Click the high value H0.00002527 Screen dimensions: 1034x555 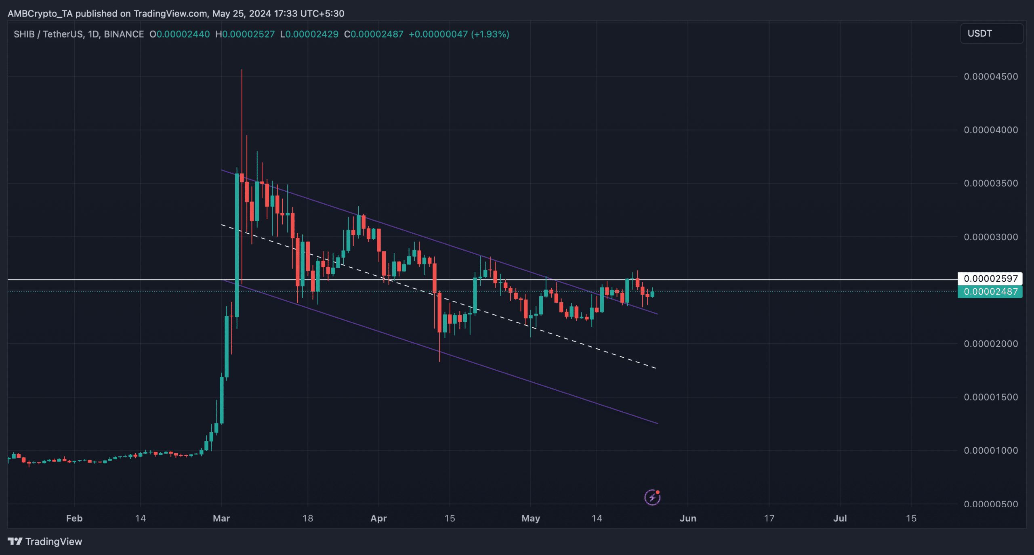(245, 34)
